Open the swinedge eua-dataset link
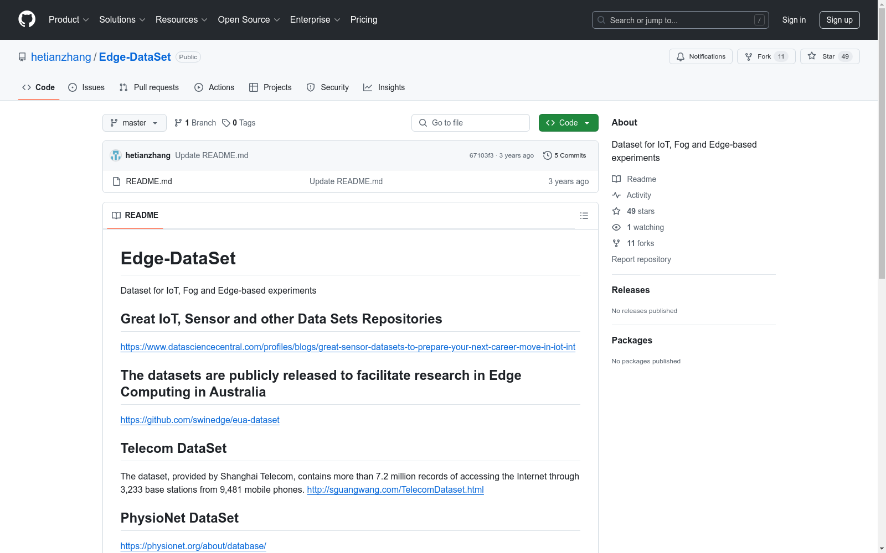The height and width of the screenshot is (553, 886). coord(200,420)
